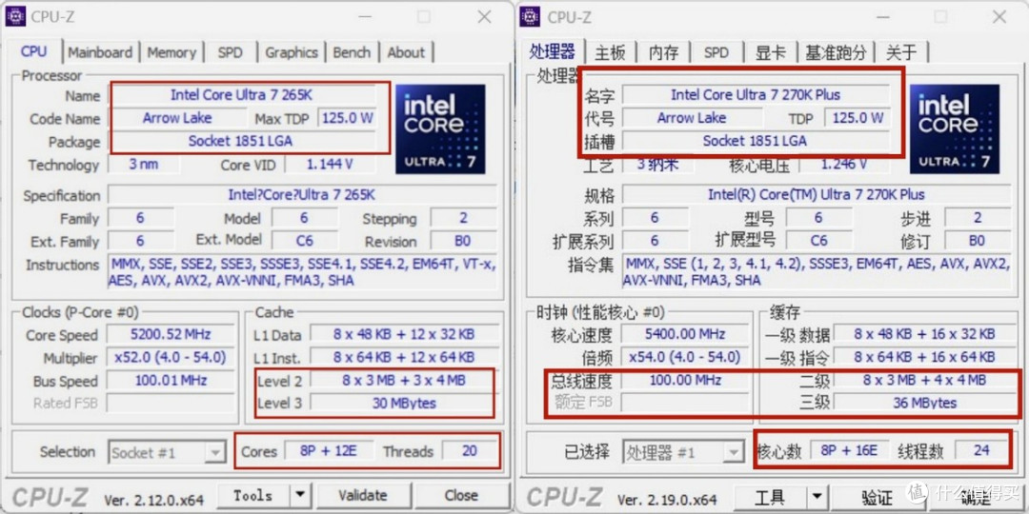Viewport: 1029px width, 514px height.
Task: Click the 二级 value 8 x 3 MB + 4 x 4 MB
Action: (x=924, y=380)
